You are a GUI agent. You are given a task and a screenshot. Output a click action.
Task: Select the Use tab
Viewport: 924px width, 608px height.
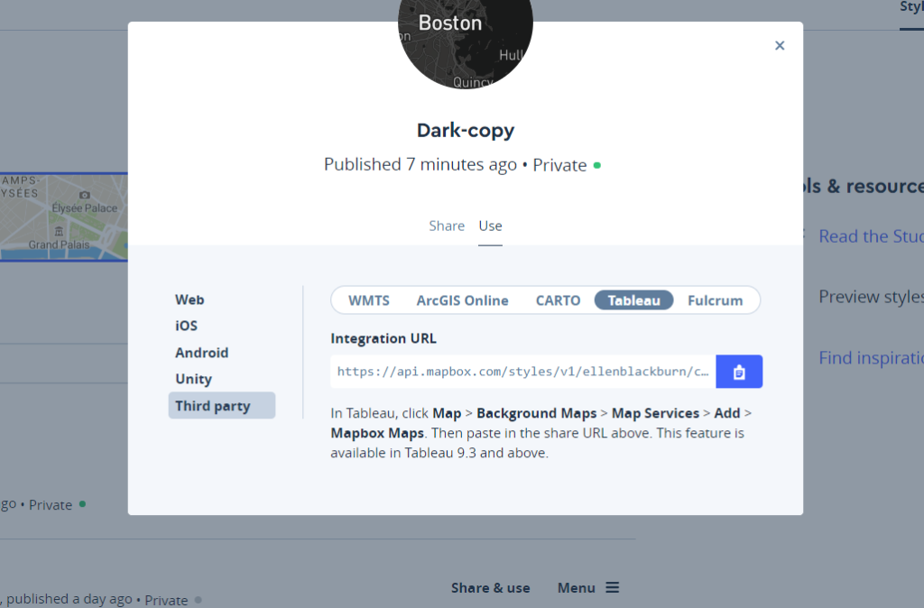click(x=490, y=226)
